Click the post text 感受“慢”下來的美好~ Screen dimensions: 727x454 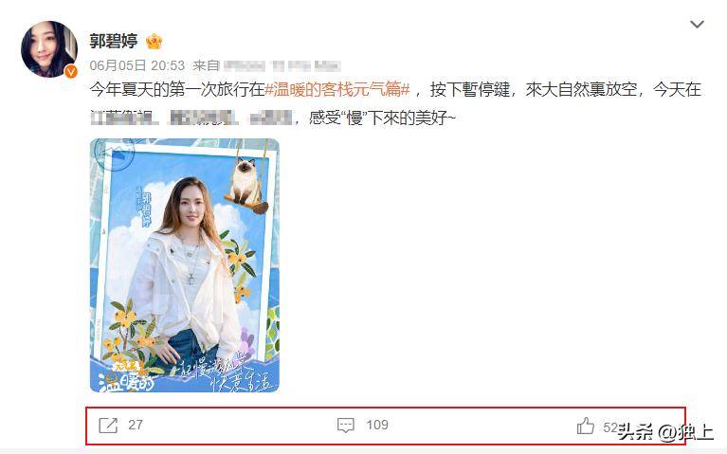coord(383,118)
